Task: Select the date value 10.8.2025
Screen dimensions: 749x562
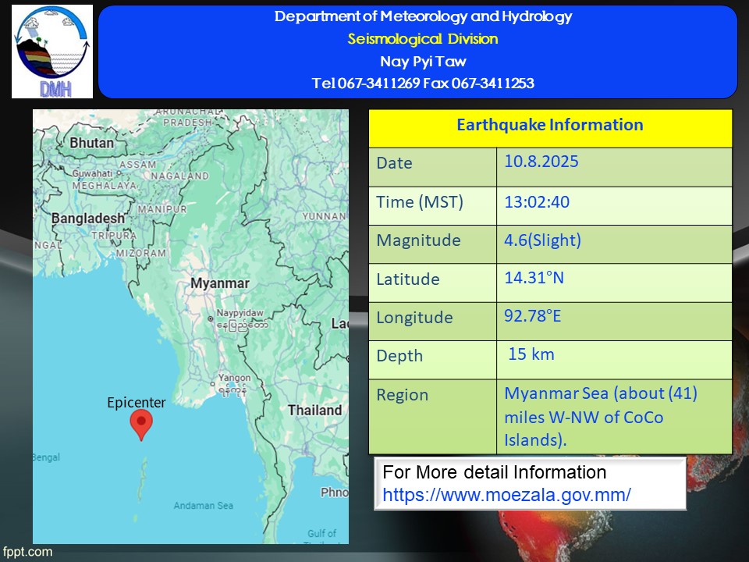Action: [541, 162]
